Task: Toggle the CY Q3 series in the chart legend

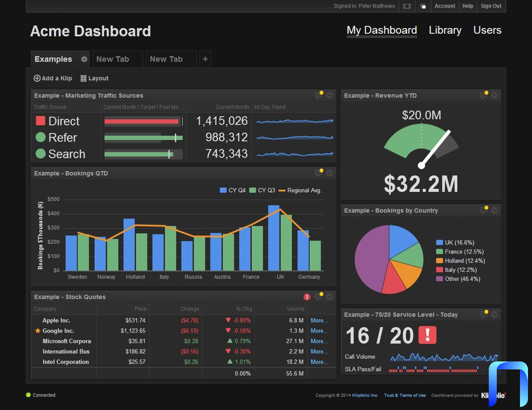Action: click(x=253, y=190)
